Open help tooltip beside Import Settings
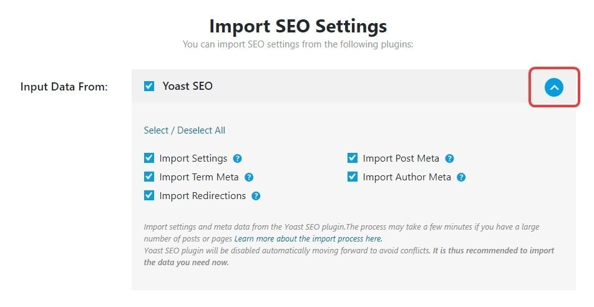 coord(237,158)
